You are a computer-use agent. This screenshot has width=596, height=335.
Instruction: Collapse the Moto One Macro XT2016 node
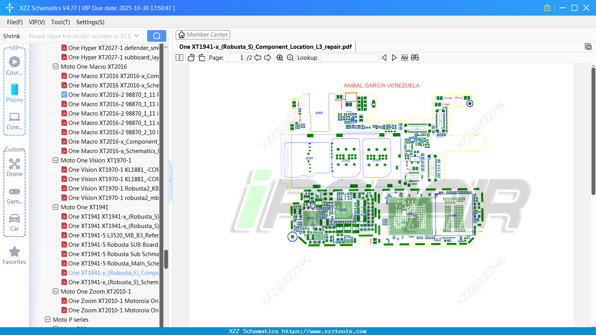55,66
